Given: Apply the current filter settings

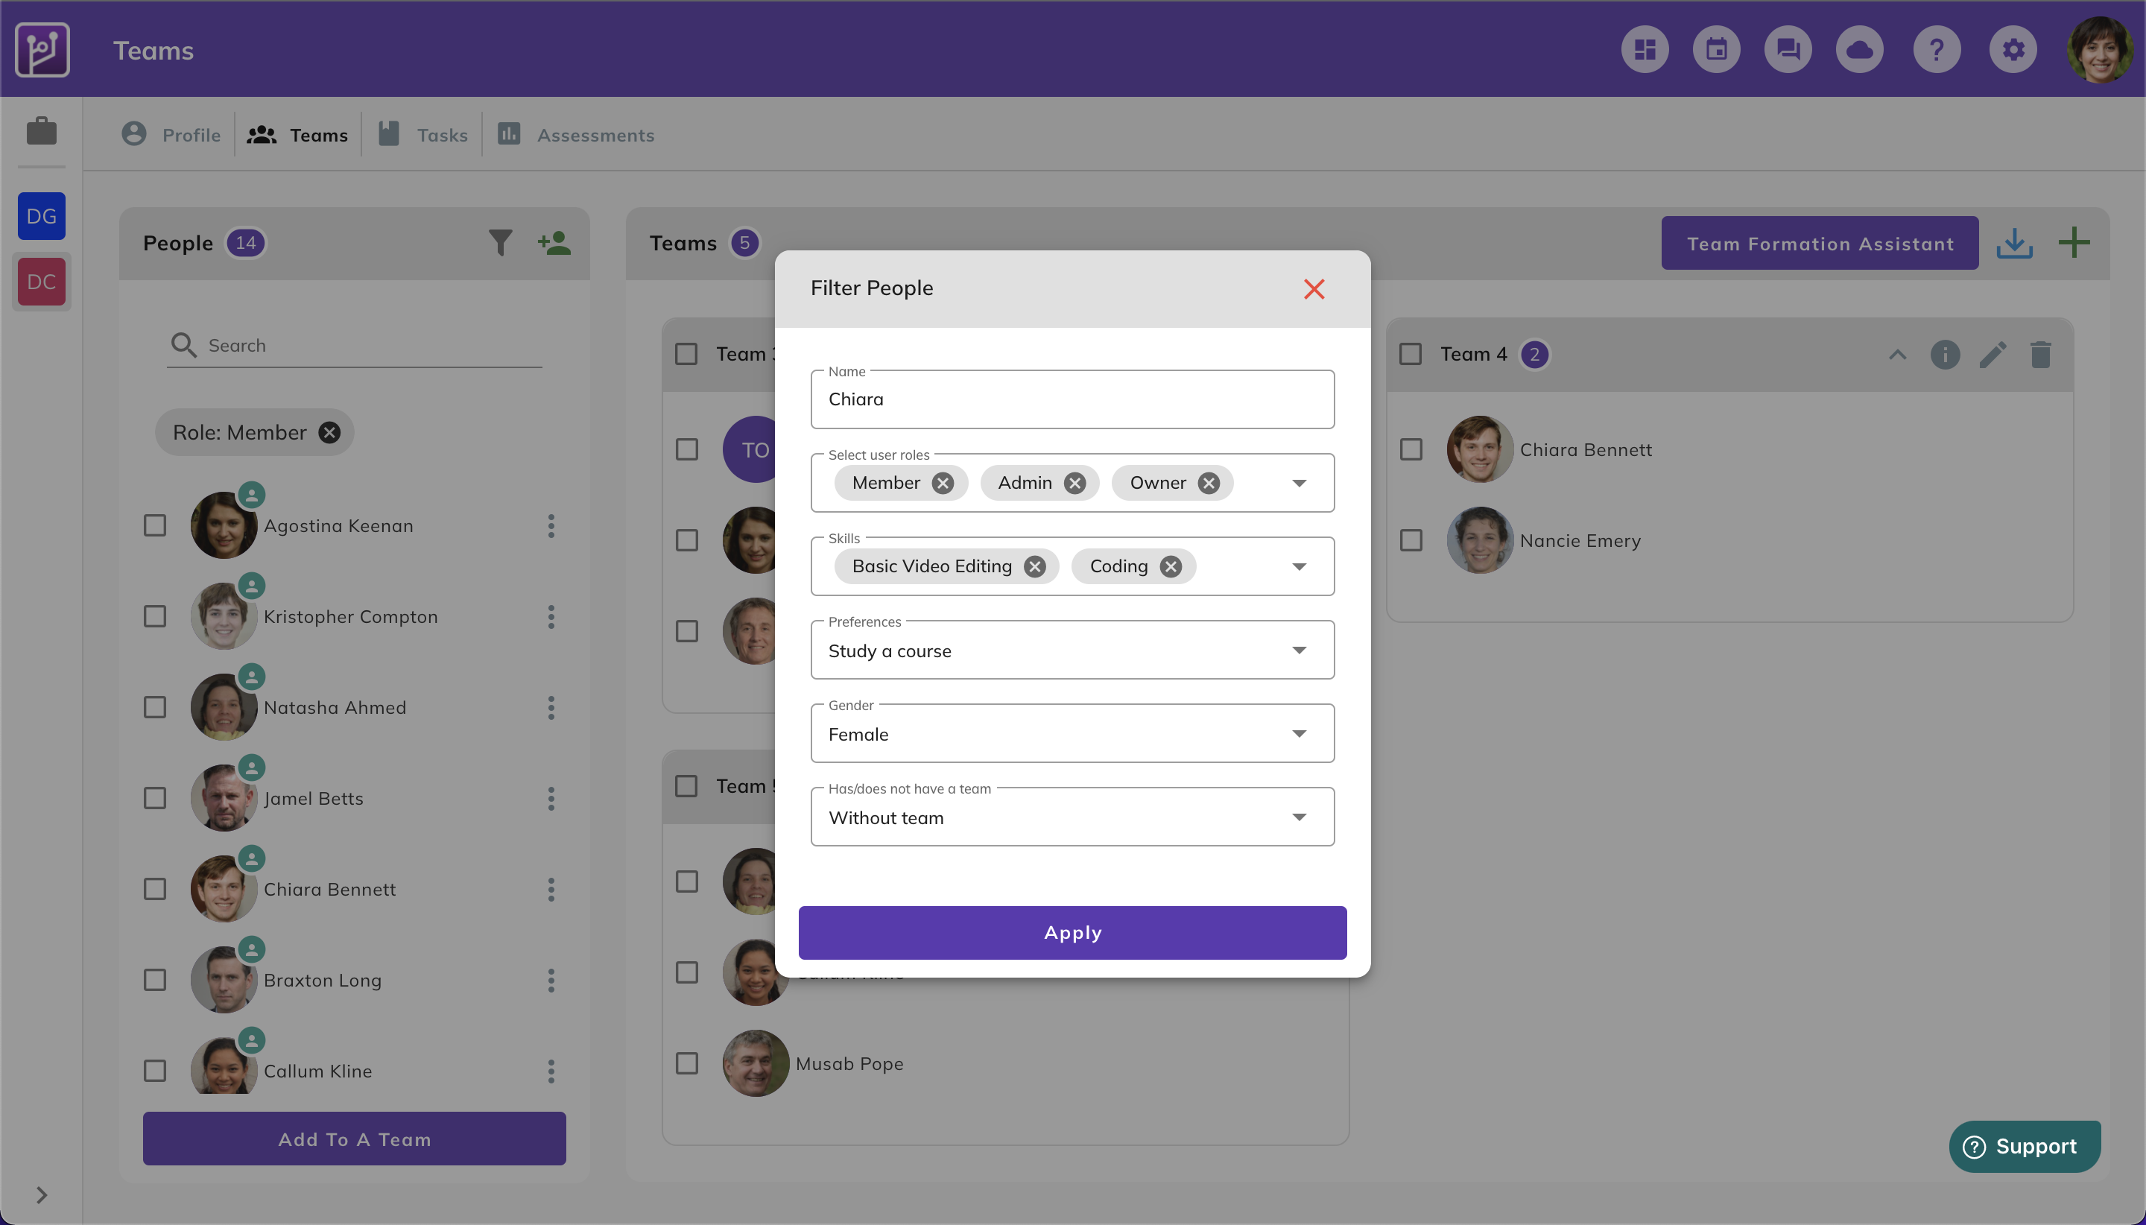Looking at the screenshot, I should point(1073,931).
